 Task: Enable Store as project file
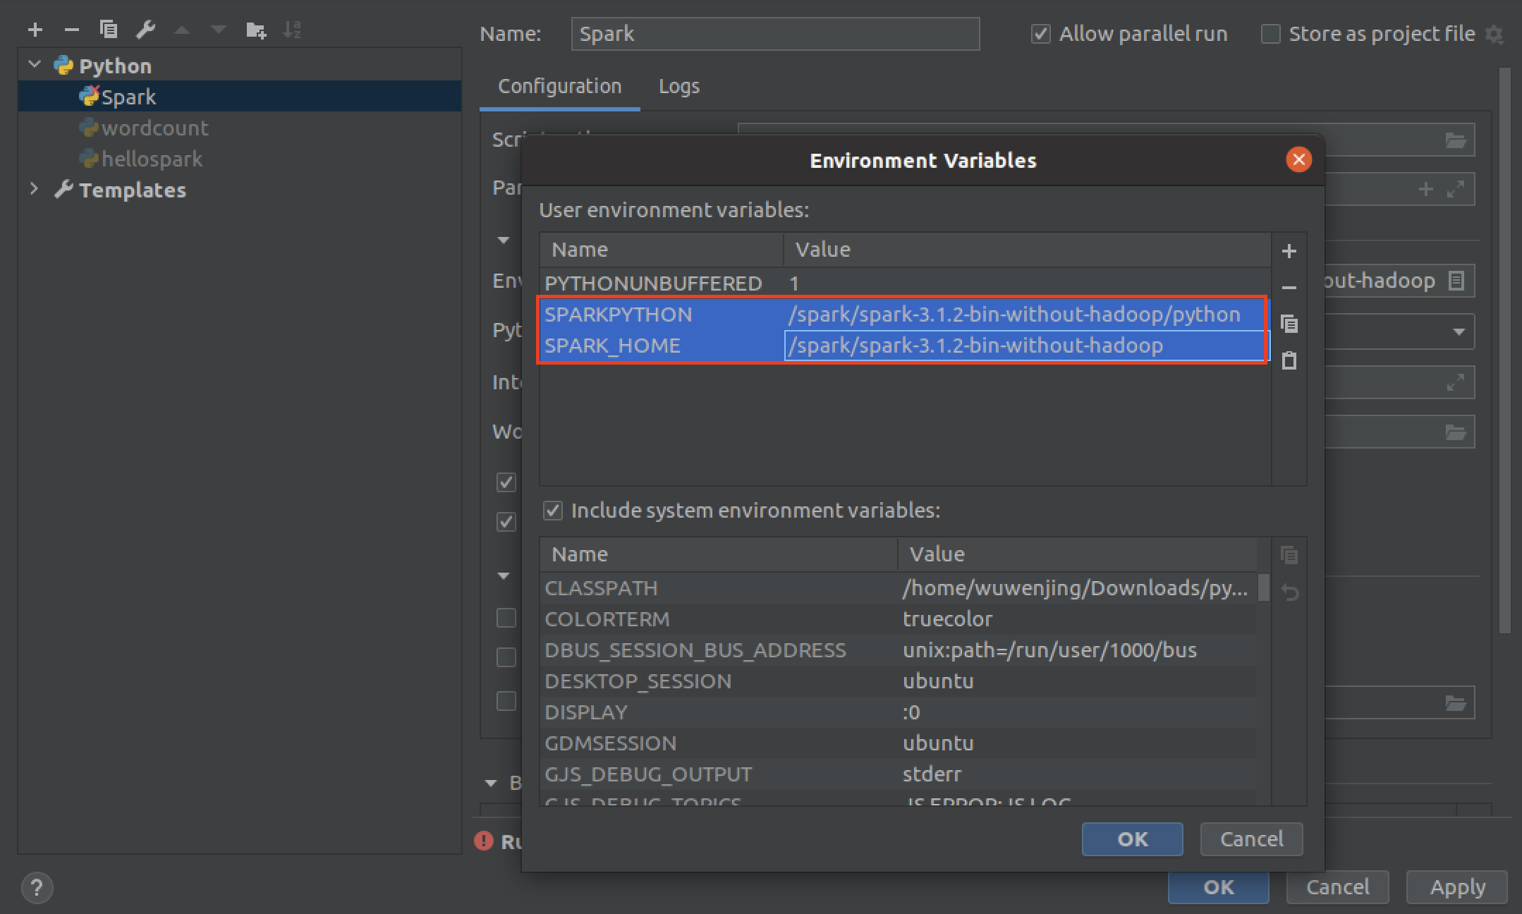(x=1270, y=34)
